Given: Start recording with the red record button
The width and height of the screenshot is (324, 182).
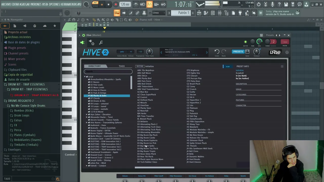Looking at the screenshot, I should [116, 4].
